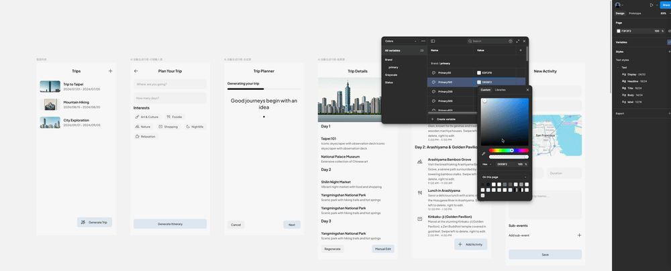Click the plus icon next to Export
Image resolution: width=671 pixels, height=271 pixels.
click(x=669, y=113)
